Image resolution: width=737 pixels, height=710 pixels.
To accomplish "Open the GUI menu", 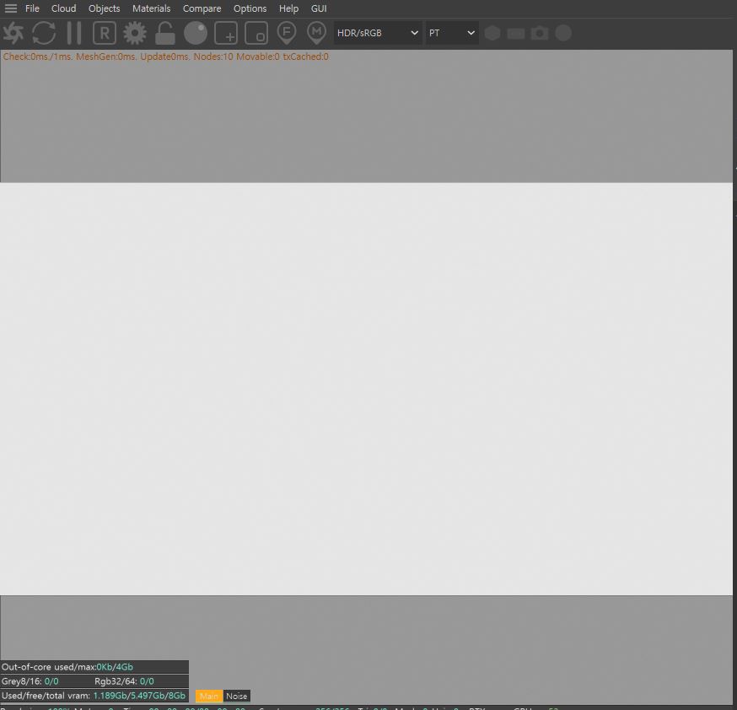I will pos(319,8).
